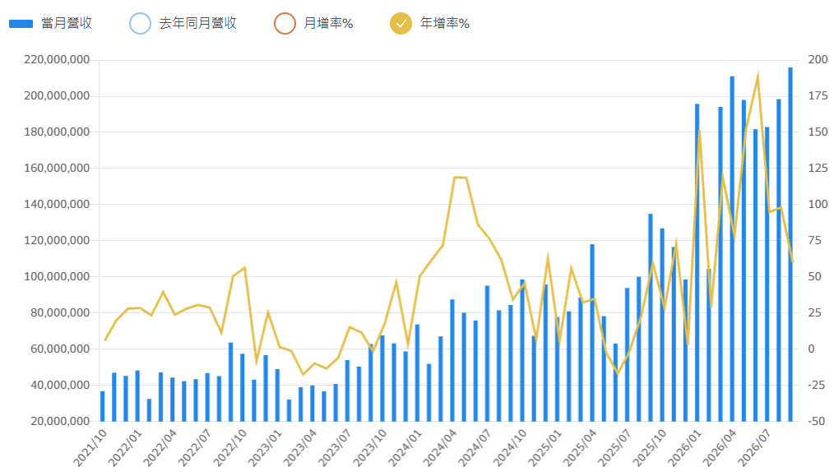
Task: Click the 2026/01 revenue bar
Action: pos(697,262)
